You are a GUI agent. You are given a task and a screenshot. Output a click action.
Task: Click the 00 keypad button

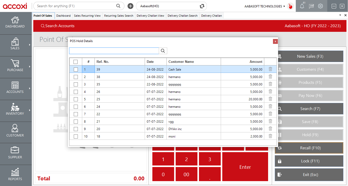click(186, 174)
